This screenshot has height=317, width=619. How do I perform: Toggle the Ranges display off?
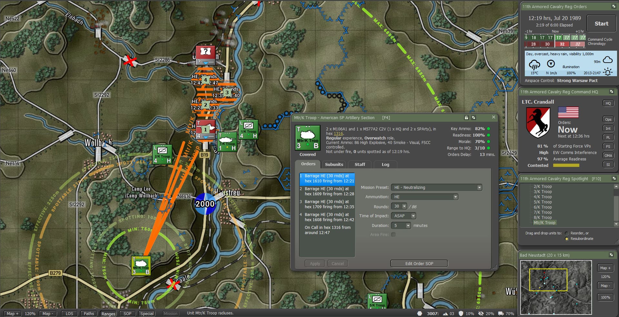(x=108, y=313)
